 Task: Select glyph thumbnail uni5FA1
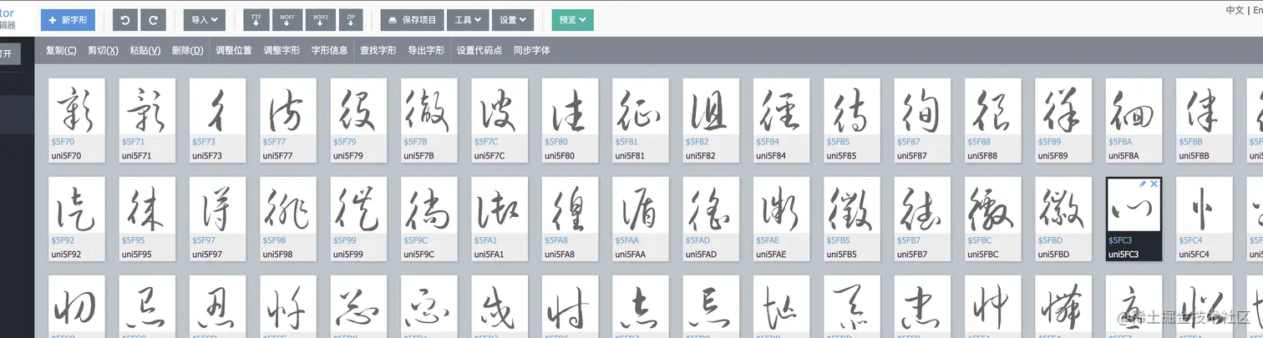(500, 219)
